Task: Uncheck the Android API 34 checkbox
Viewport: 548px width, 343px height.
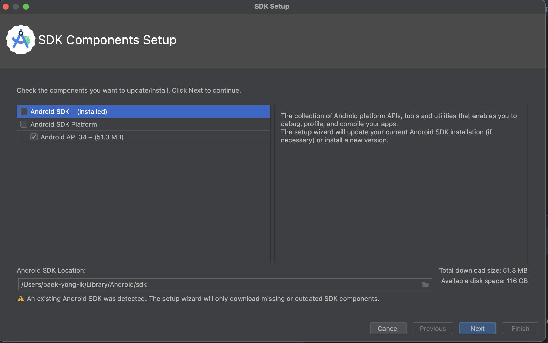Action: point(34,137)
